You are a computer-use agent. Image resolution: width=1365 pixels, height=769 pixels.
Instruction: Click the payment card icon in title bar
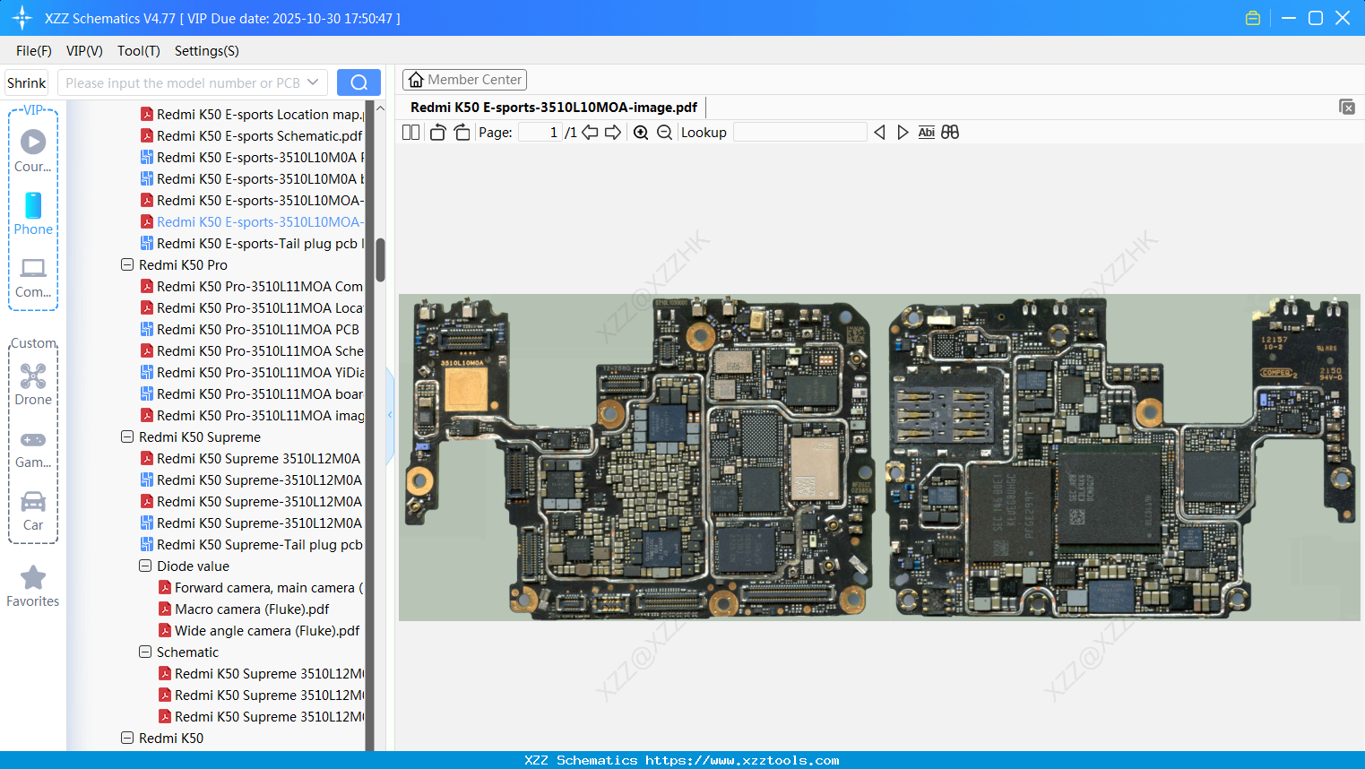click(x=1252, y=17)
